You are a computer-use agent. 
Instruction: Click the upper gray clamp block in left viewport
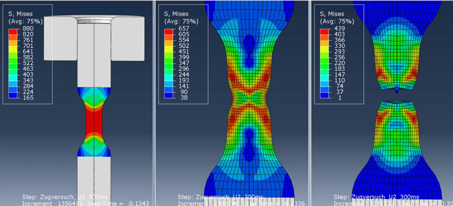[127, 40]
